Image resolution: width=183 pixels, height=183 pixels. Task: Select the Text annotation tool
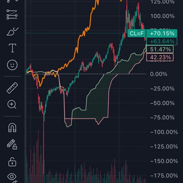click(12, 48)
